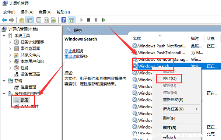Click the Export list toolbar icon
The width and height of the screenshot is (221, 140).
54,20
